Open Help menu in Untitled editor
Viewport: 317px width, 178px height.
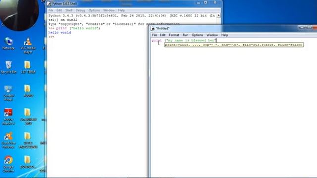pyautogui.click(x=224, y=35)
